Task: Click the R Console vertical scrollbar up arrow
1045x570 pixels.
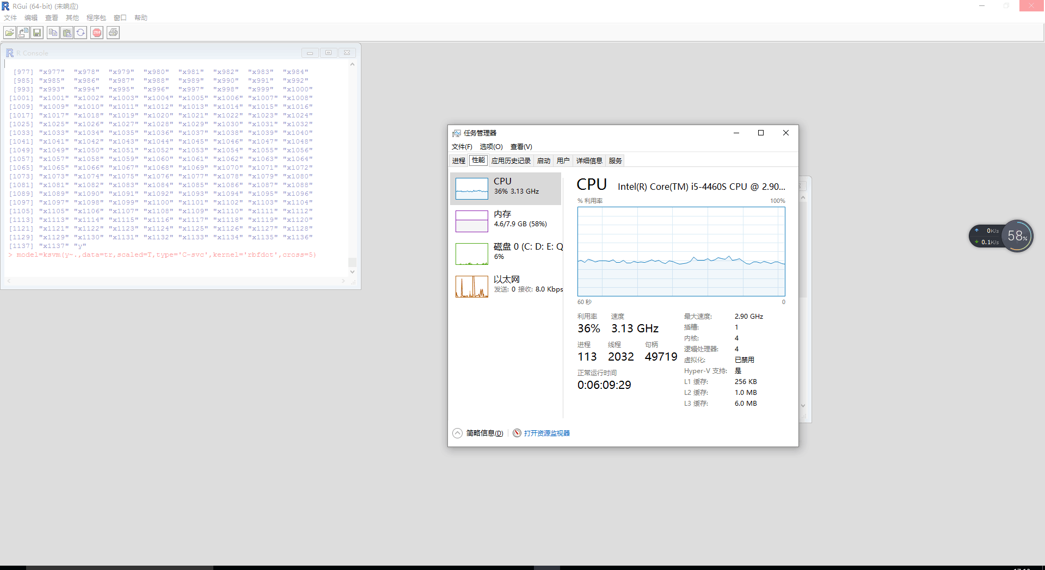Action: 352,65
